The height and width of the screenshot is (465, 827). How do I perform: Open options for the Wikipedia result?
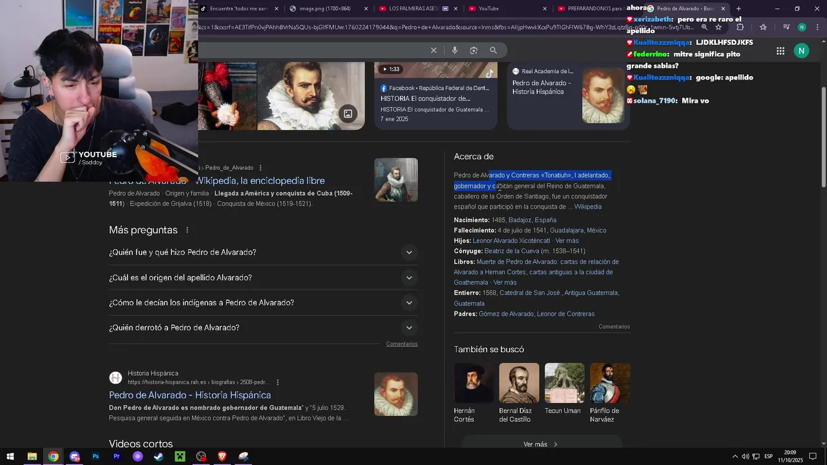pos(260,168)
